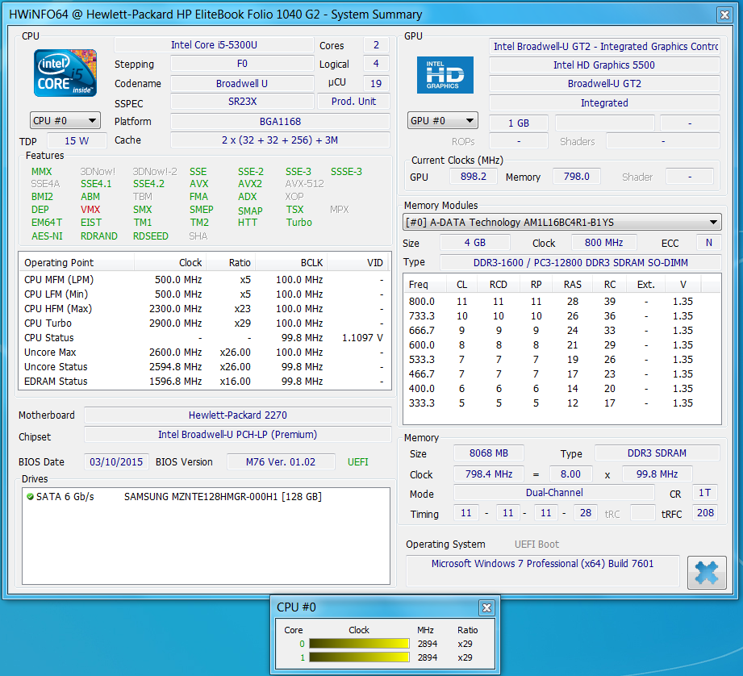
Task: Click the Intel Core i5 logo
Action: click(x=65, y=73)
